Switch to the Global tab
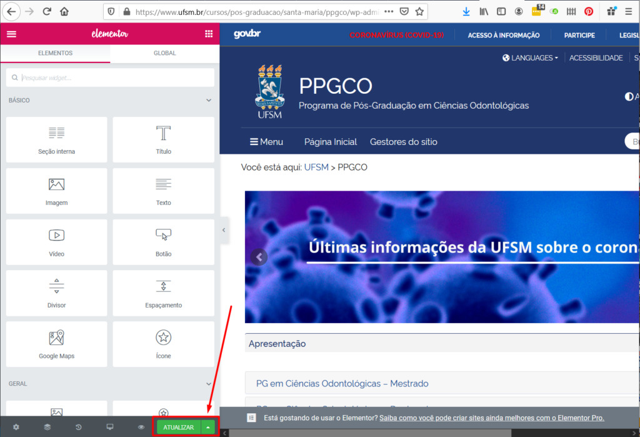 [164, 53]
